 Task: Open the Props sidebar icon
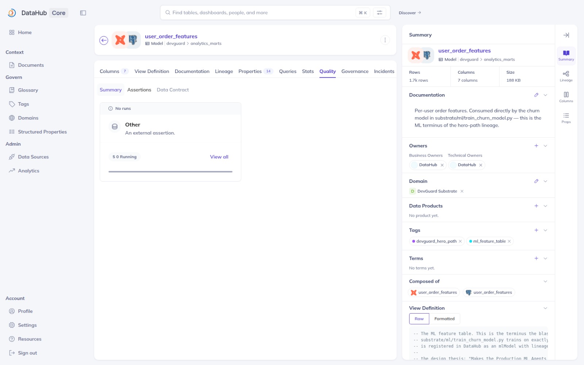pos(566,118)
